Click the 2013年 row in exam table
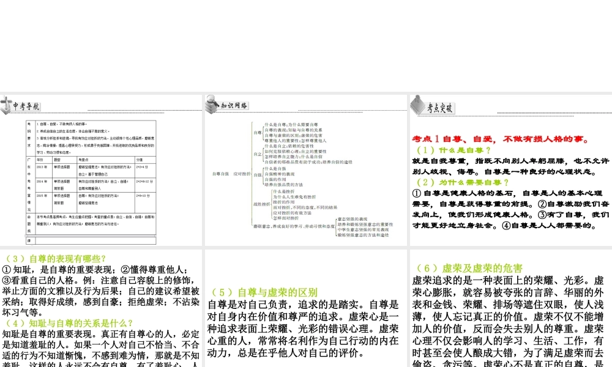The image size is (612, 367). (x=95, y=171)
